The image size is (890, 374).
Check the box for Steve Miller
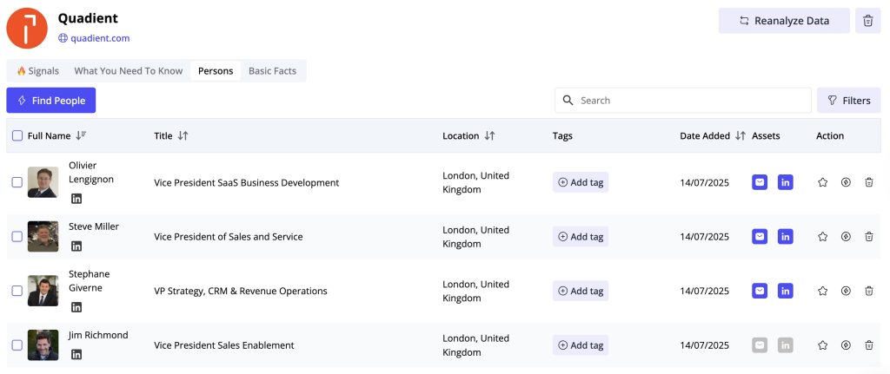[x=17, y=236]
